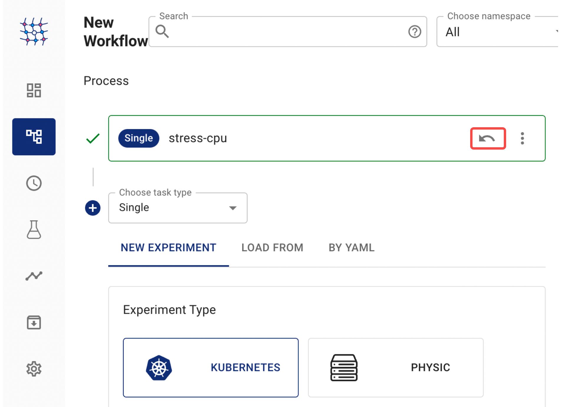Screen dimensions: 561x407
Task: Open Archives via the box icon
Action: click(34, 322)
